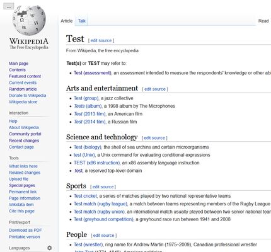Image resolution: width=271 pixels, height=252 pixels.
Task: Visit the Community portal
Action: pos(25,134)
